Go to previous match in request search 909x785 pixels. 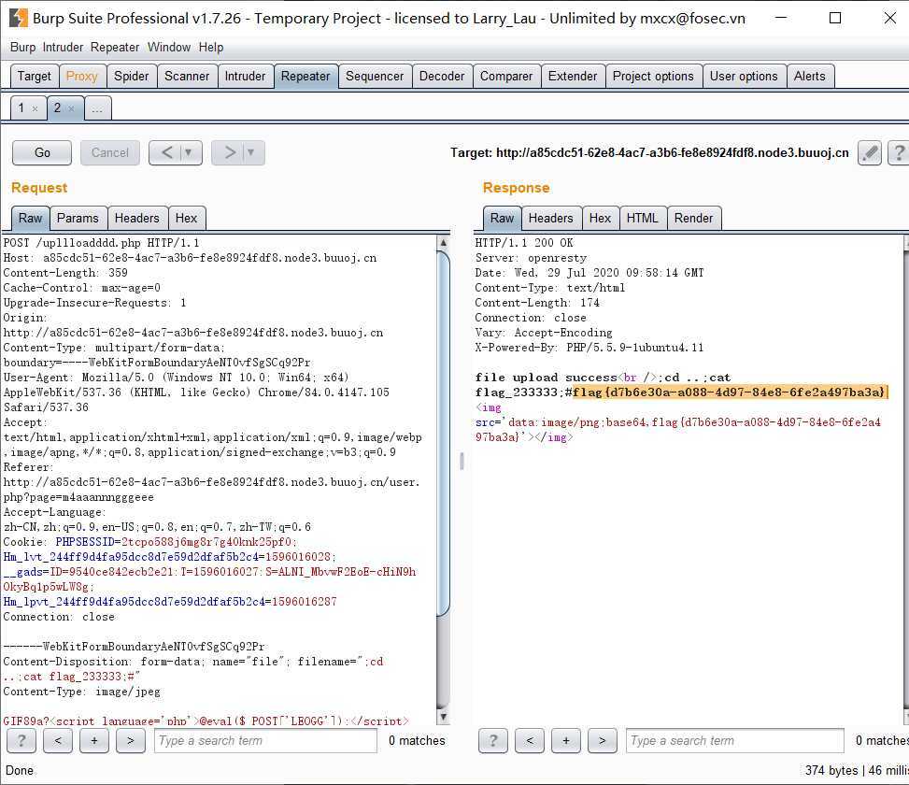(x=58, y=740)
